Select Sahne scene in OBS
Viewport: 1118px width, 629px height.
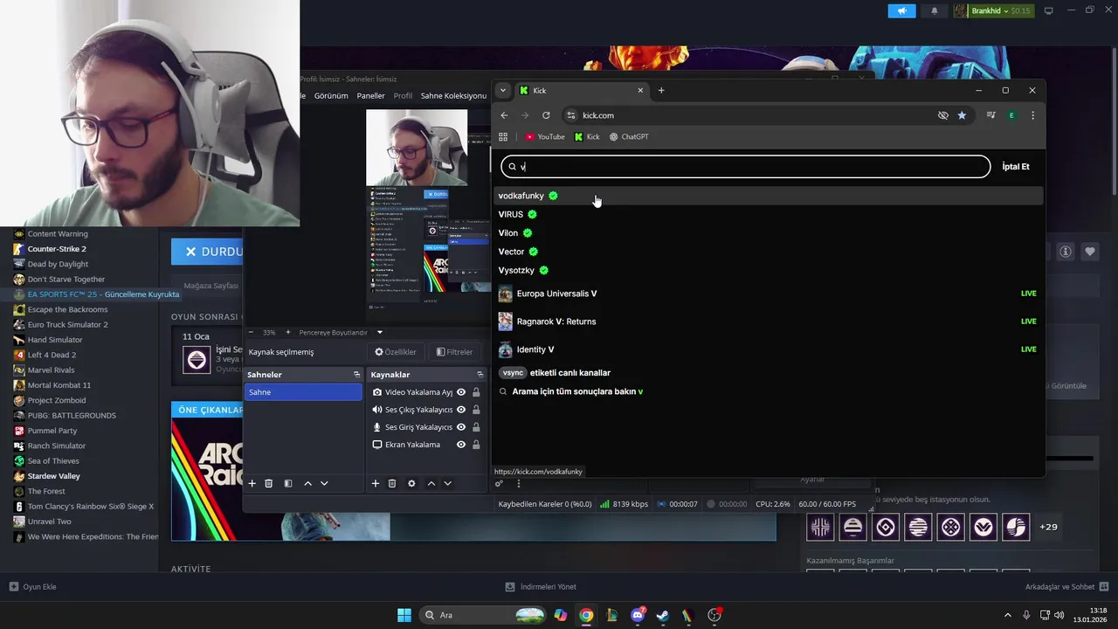[x=303, y=392]
